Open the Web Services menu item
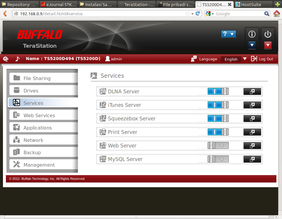 pos(44,115)
